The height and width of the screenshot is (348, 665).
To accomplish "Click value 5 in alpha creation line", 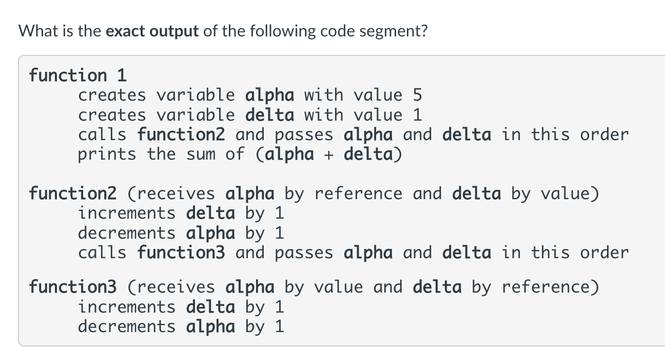I will [417, 95].
